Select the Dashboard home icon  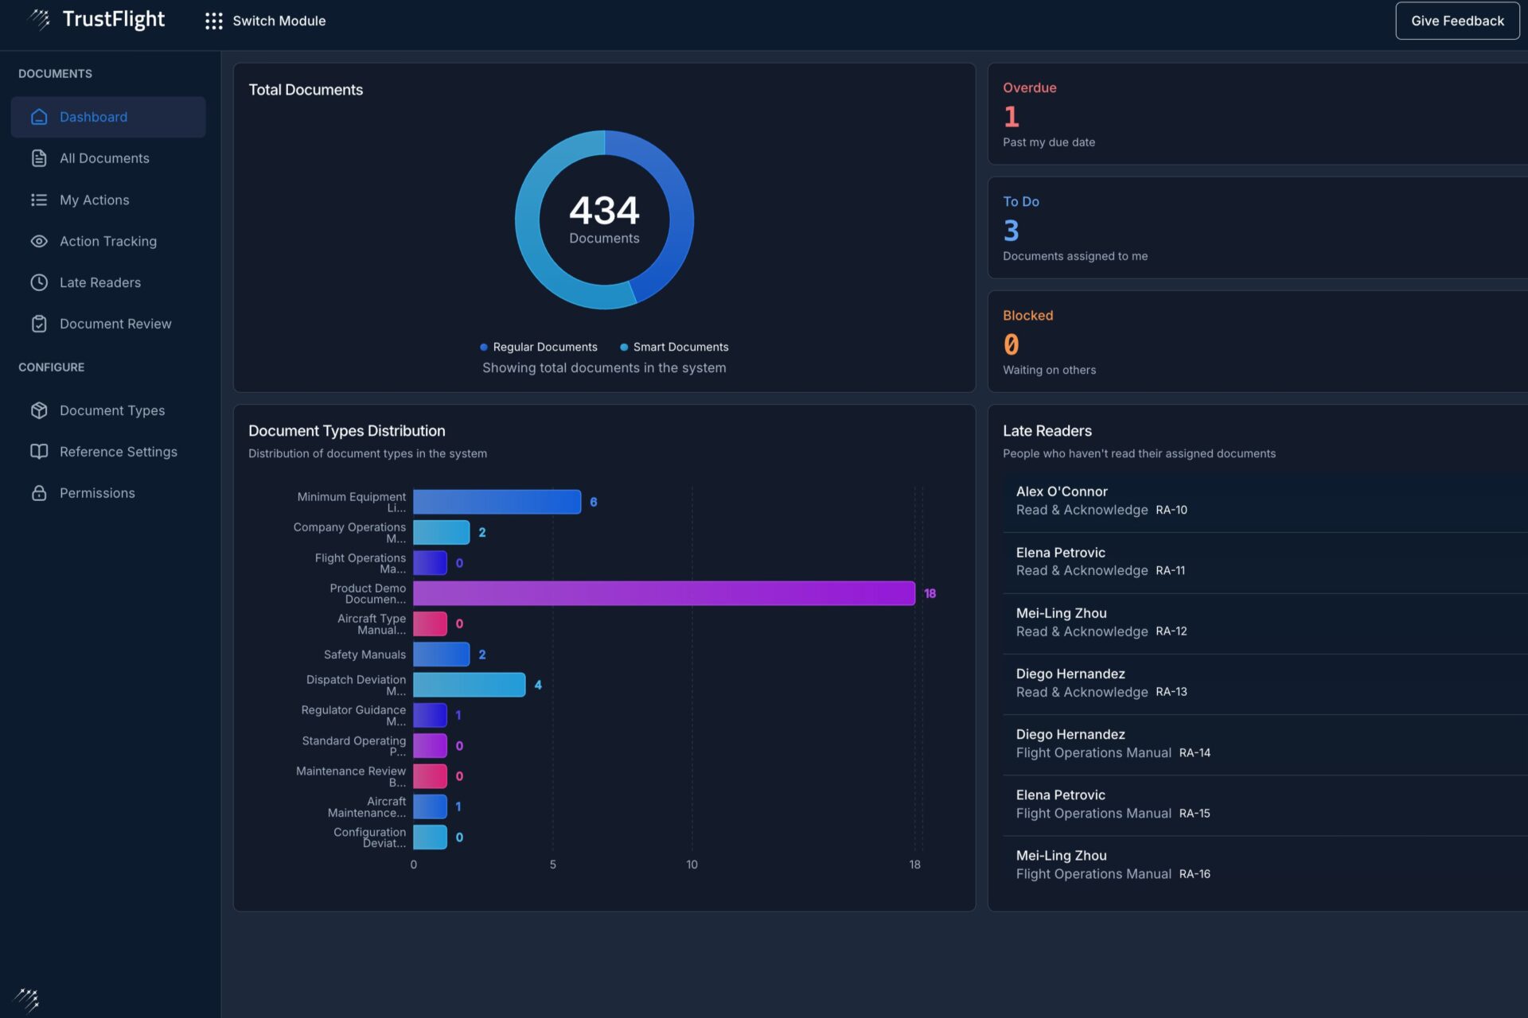coord(40,117)
